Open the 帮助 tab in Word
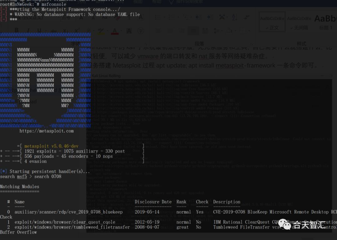This screenshot has width=337, height=240. tap(157, 2)
